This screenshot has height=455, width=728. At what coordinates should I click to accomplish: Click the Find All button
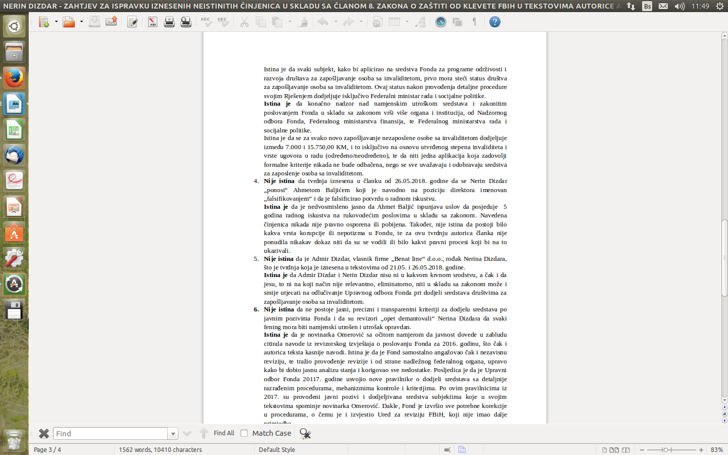[x=224, y=433]
